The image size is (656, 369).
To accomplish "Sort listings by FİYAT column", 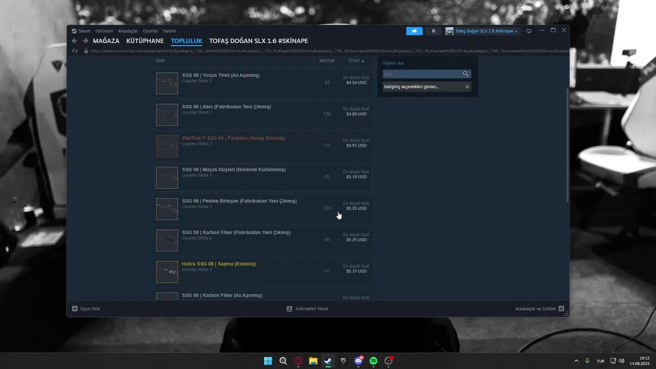I will click(x=357, y=60).
